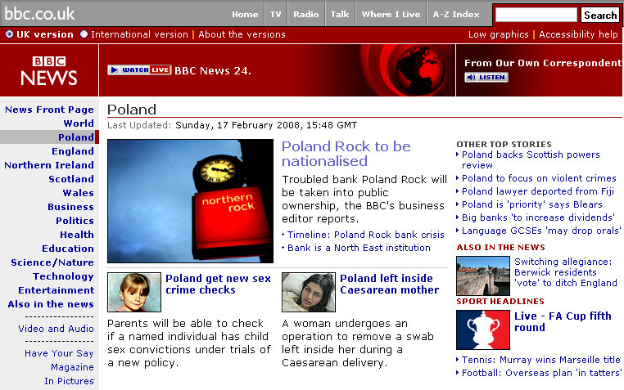Open the Accessibility help link

pos(578,34)
